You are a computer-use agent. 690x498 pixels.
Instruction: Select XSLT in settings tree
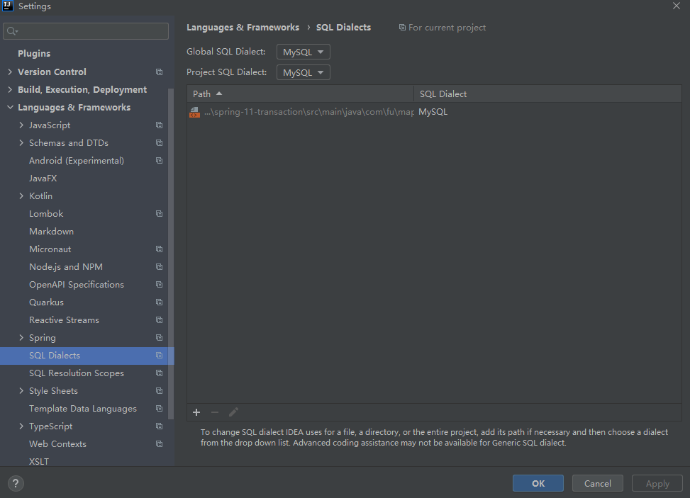39,461
